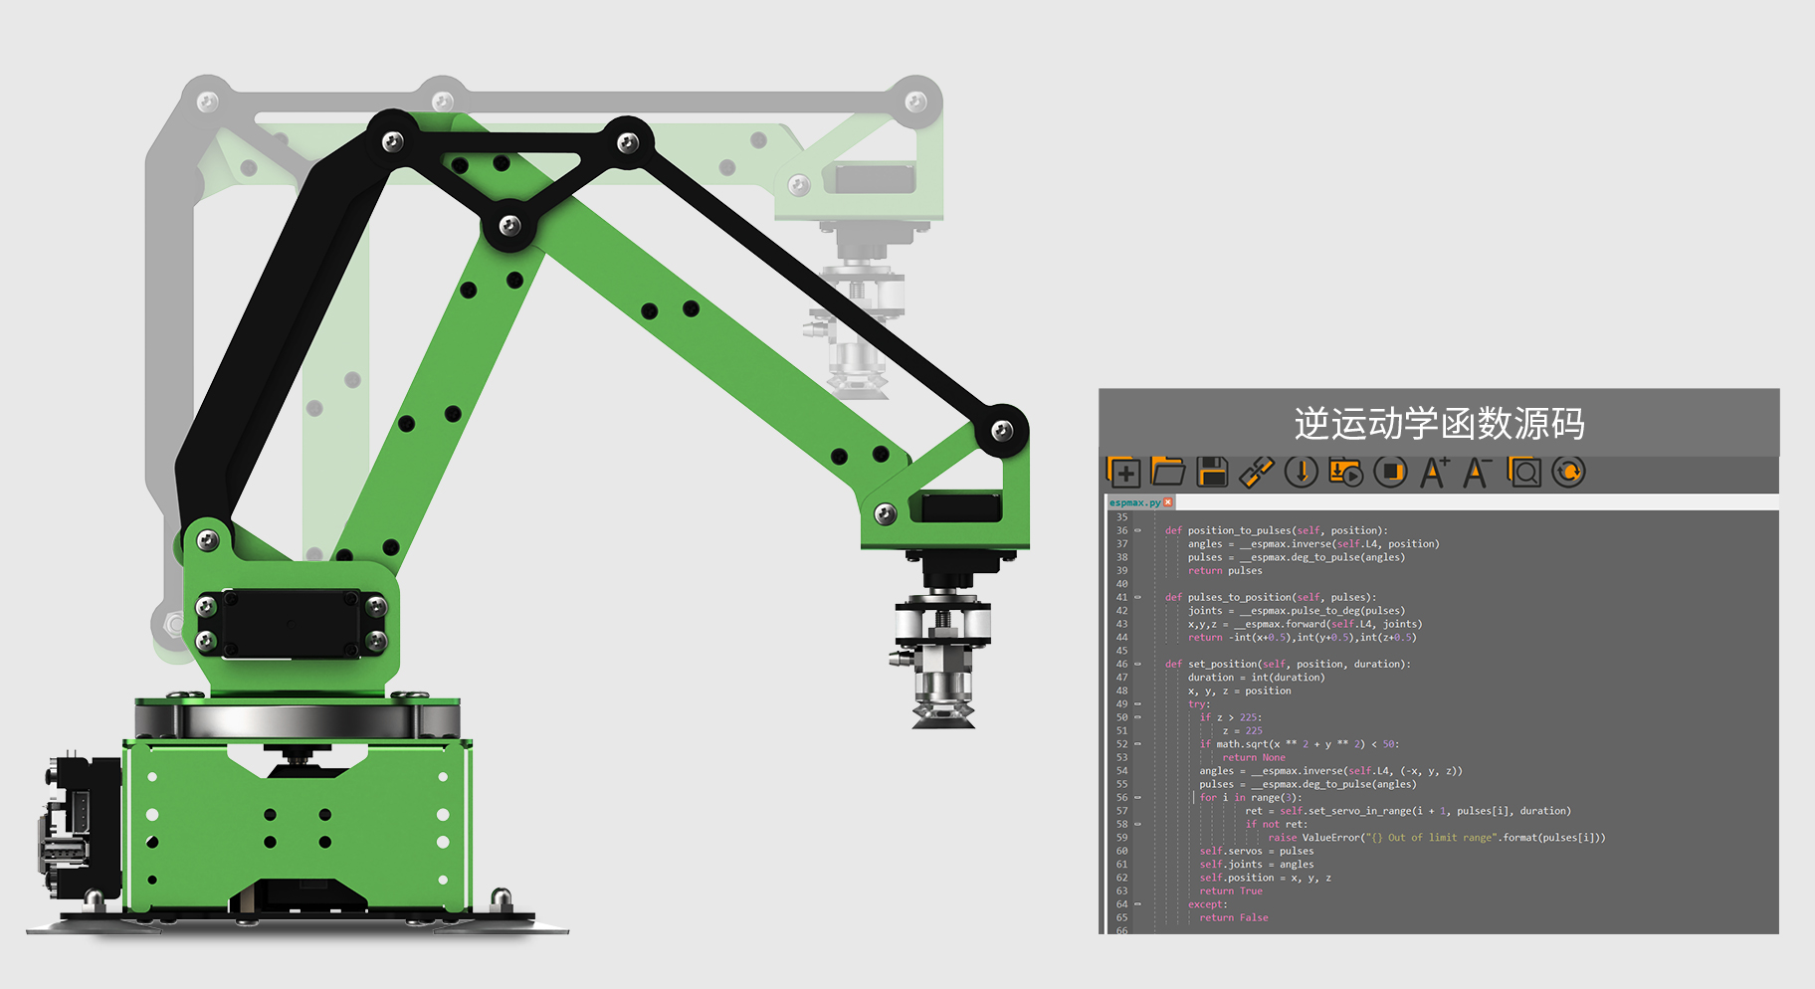Click line number 54 in the gutter
1815x989 pixels.
click(1121, 771)
